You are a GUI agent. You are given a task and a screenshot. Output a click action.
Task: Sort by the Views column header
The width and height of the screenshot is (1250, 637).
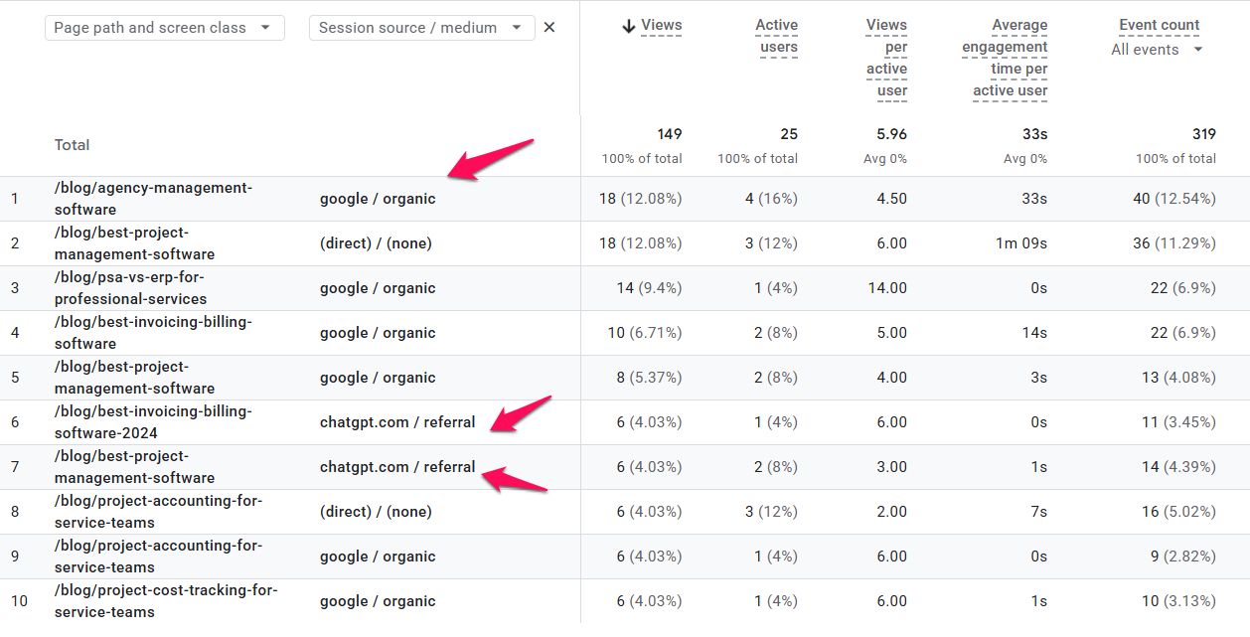pos(662,26)
